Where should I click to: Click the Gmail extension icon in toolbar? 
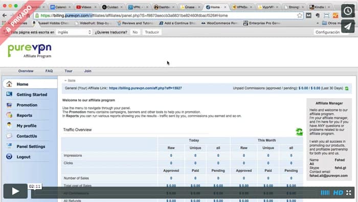coord(309,15)
